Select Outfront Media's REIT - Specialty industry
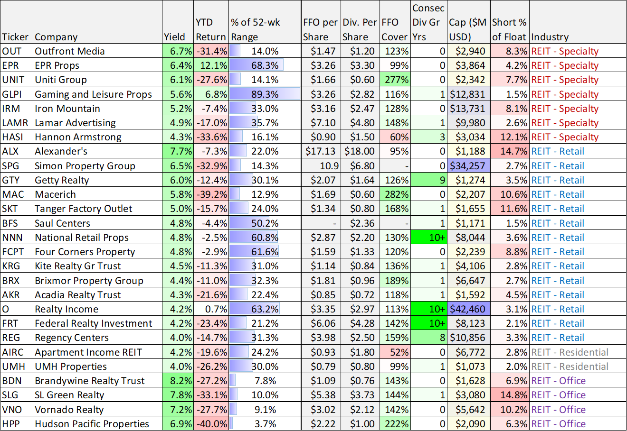 tap(578, 51)
